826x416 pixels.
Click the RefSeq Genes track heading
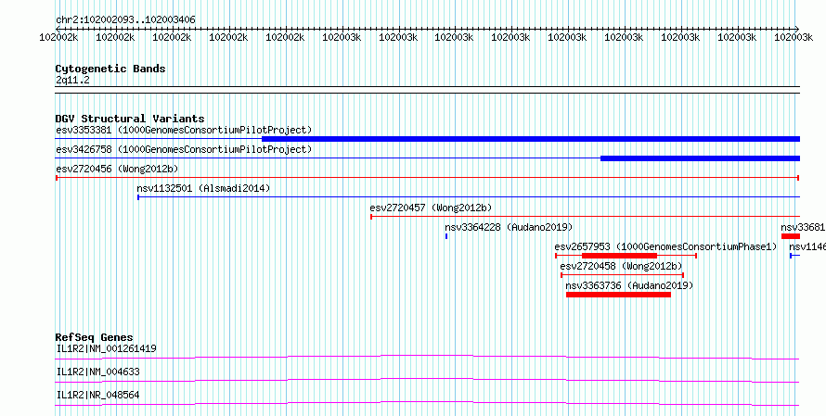(95, 337)
